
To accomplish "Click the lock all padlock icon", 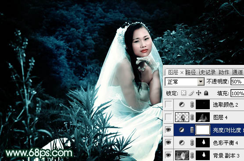I will [x=206, y=93].
